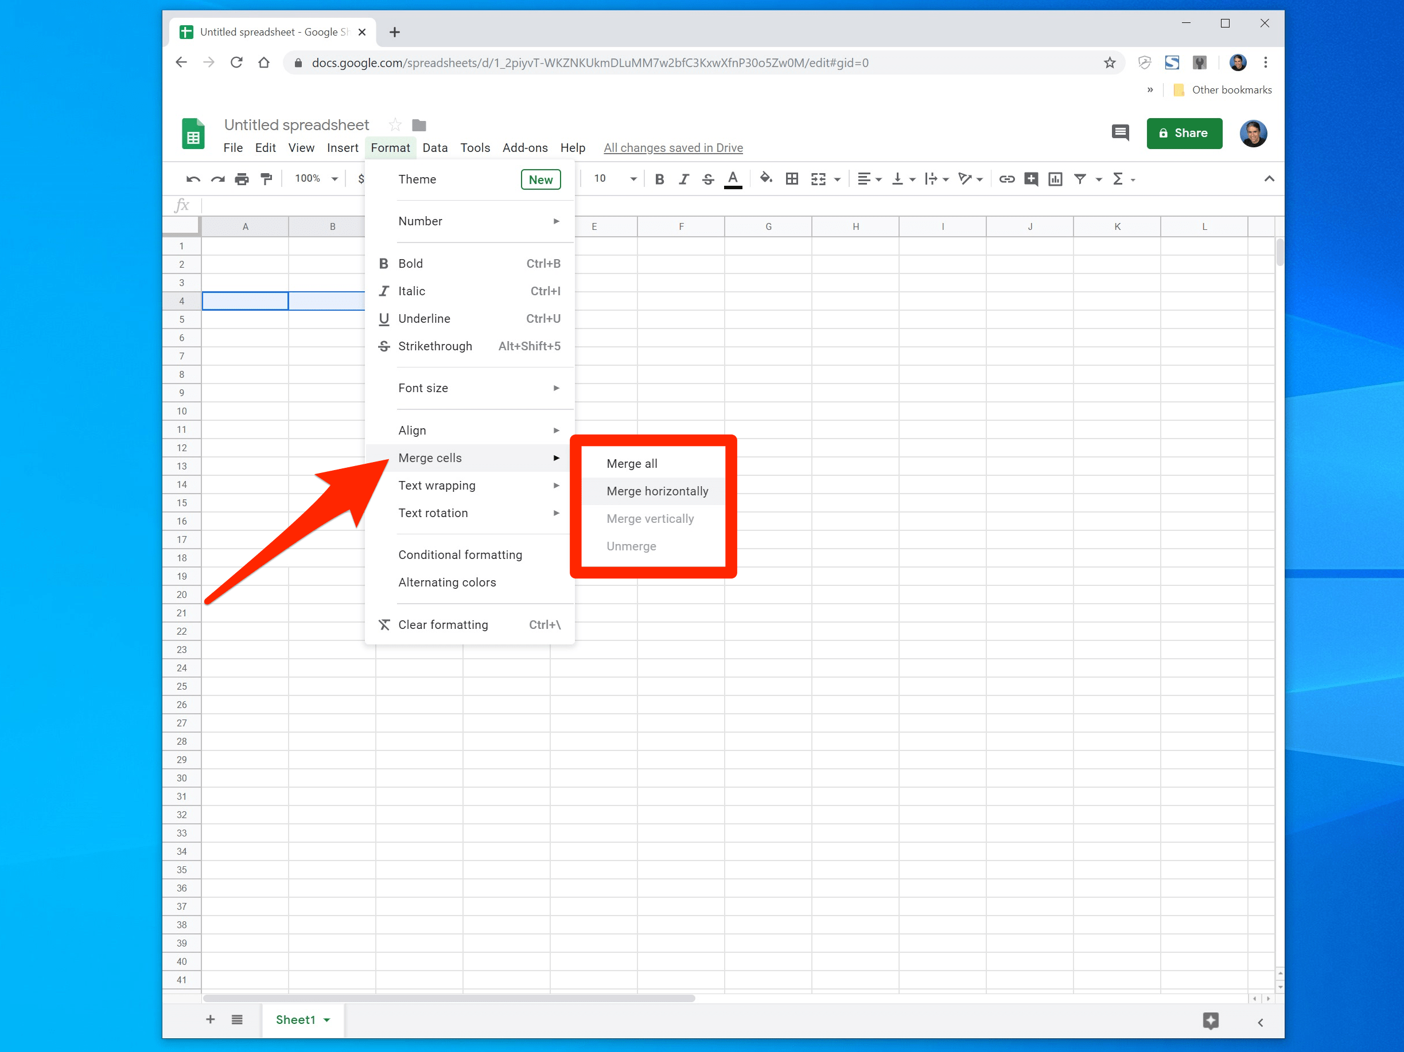Expand the Sheet1 tab options arrow
The width and height of the screenshot is (1404, 1052).
coord(327,1020)
